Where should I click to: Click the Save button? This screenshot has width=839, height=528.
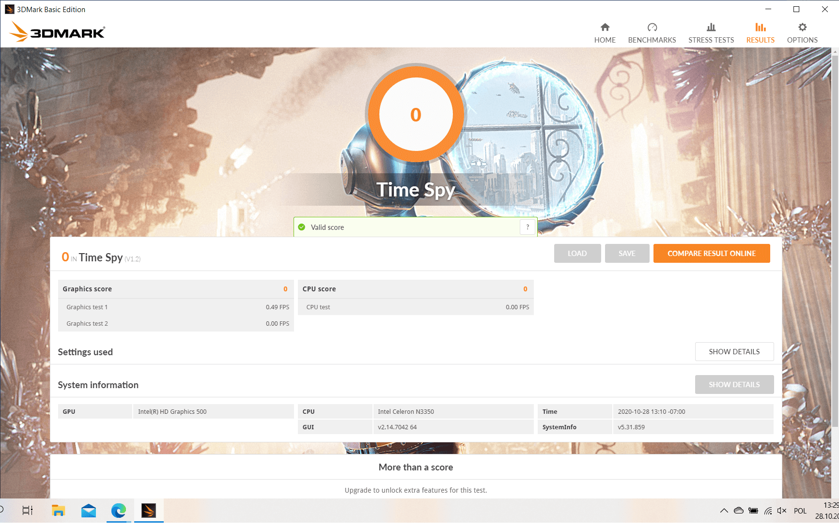pyautogui.click(x=627, y=254)
